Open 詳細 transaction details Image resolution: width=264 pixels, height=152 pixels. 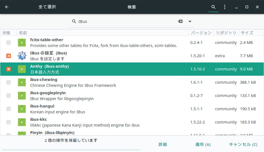coord(163,145)
